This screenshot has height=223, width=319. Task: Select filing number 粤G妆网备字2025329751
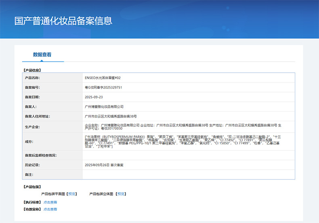(x=103, y=88)
